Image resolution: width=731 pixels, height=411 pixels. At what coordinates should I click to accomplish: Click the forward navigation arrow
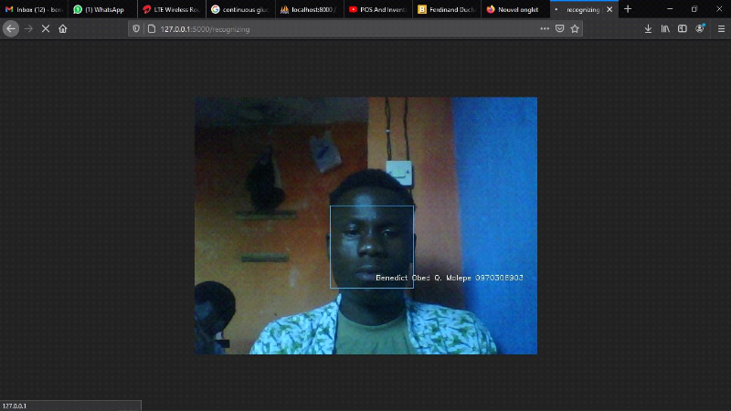tap(28, 29)
